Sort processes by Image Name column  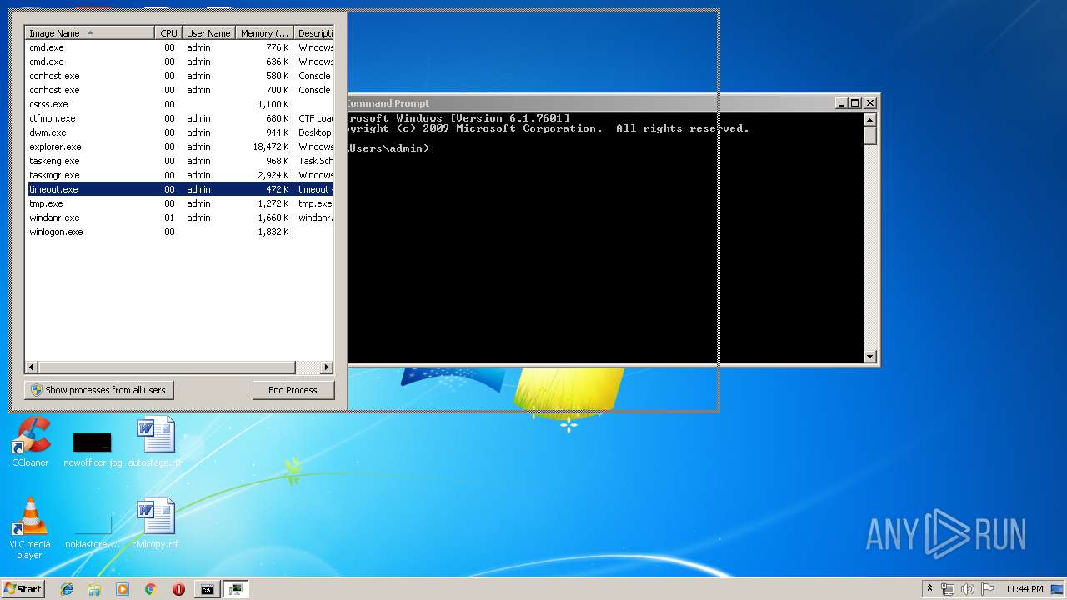click(90, 33)
